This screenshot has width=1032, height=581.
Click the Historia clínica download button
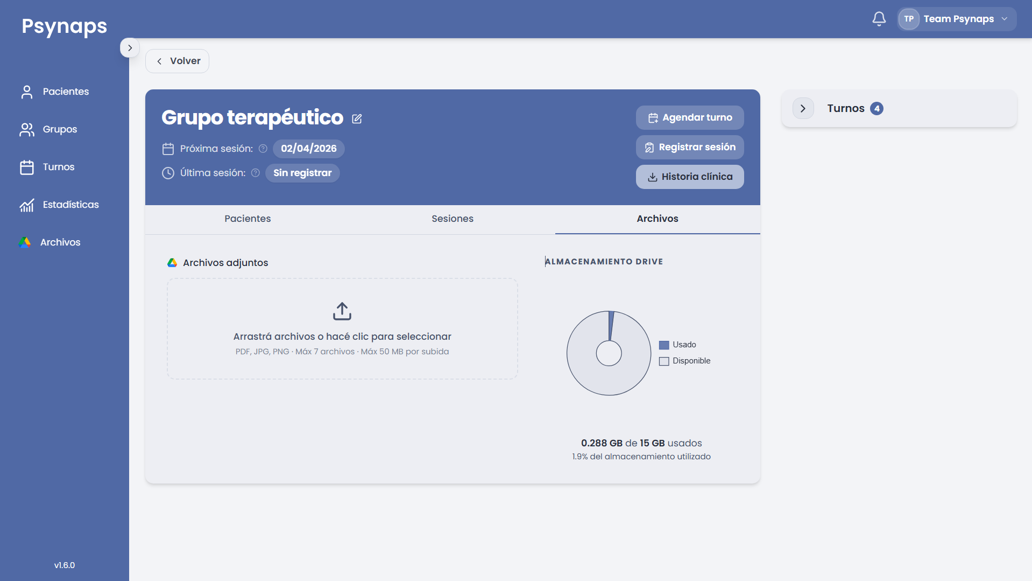point(690,177)
